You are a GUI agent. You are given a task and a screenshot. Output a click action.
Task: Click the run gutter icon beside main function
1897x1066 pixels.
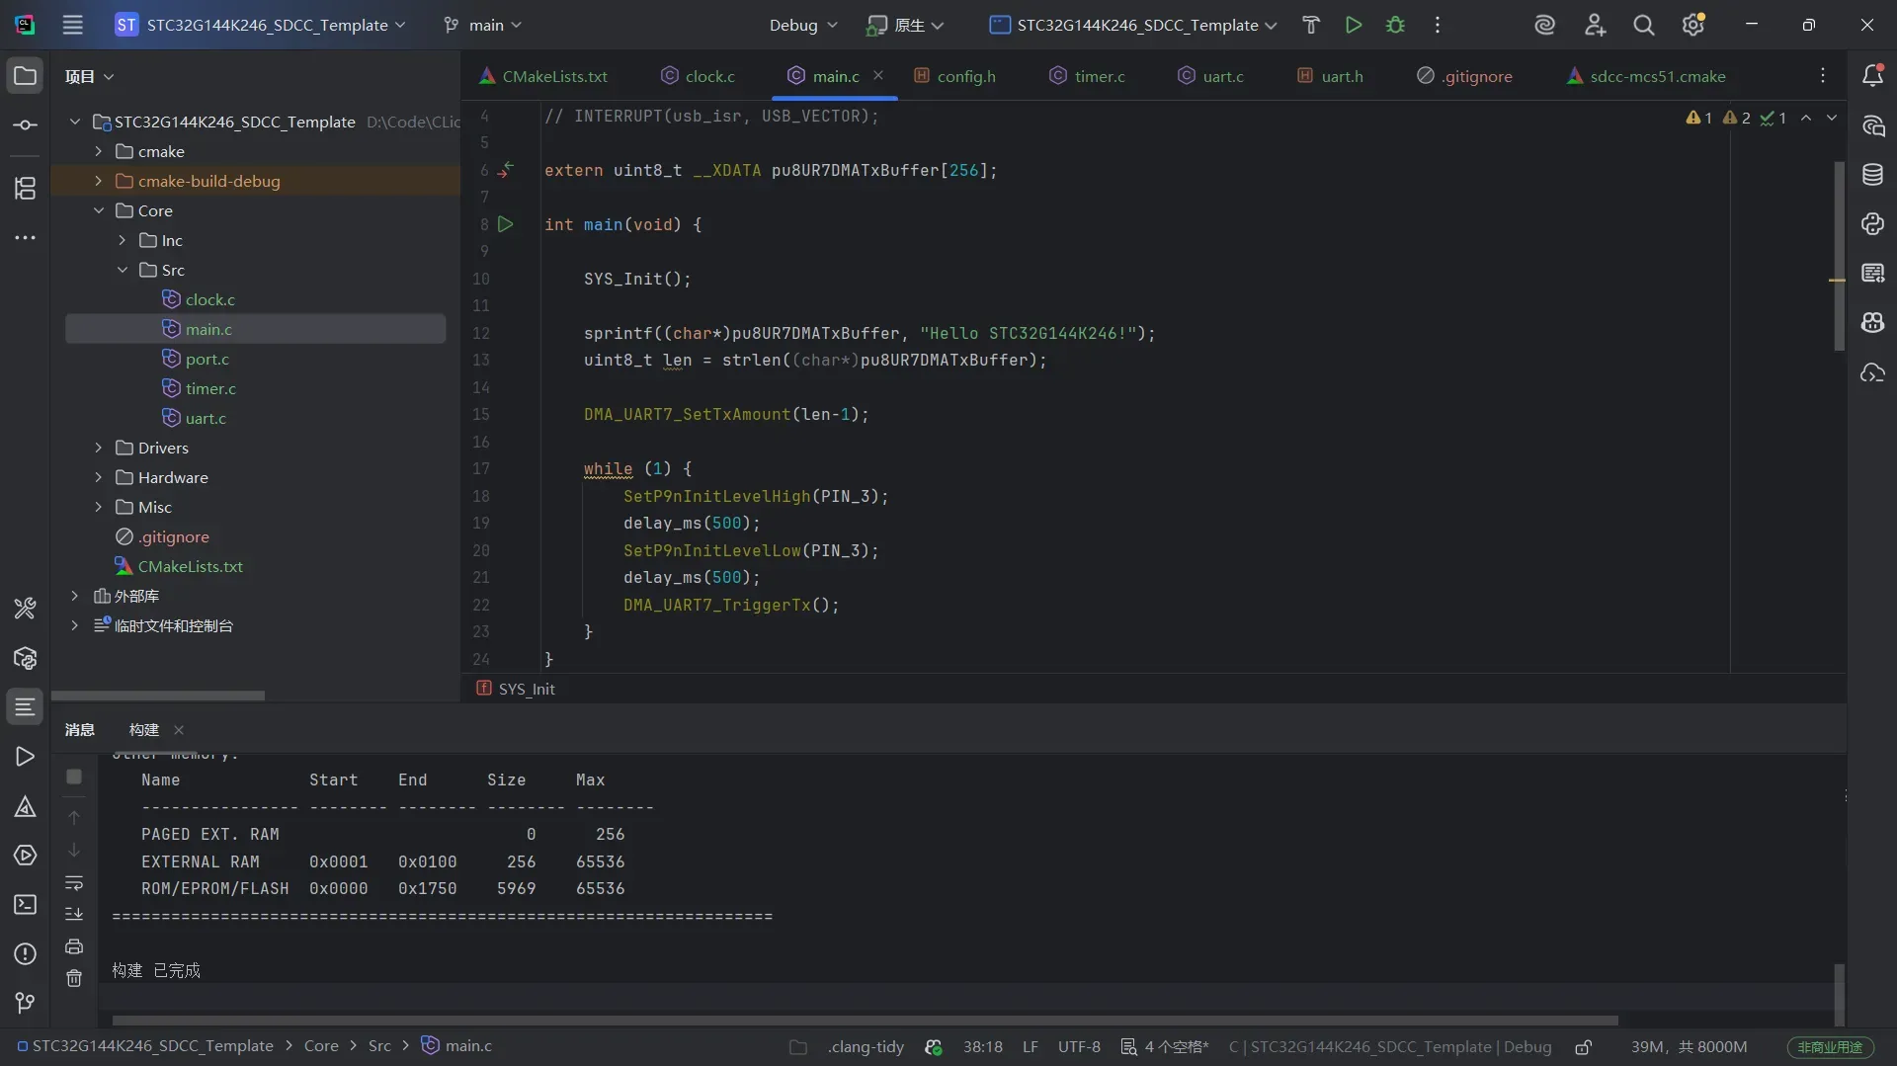[x=506, y=224]
